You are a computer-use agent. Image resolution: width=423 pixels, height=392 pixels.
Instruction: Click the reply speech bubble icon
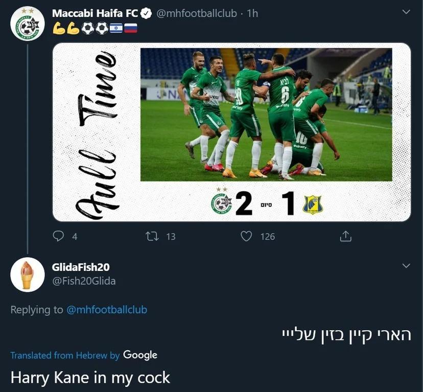pos(58,236)
